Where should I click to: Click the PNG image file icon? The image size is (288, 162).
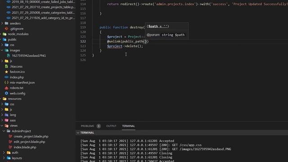[x=9, y=55]
